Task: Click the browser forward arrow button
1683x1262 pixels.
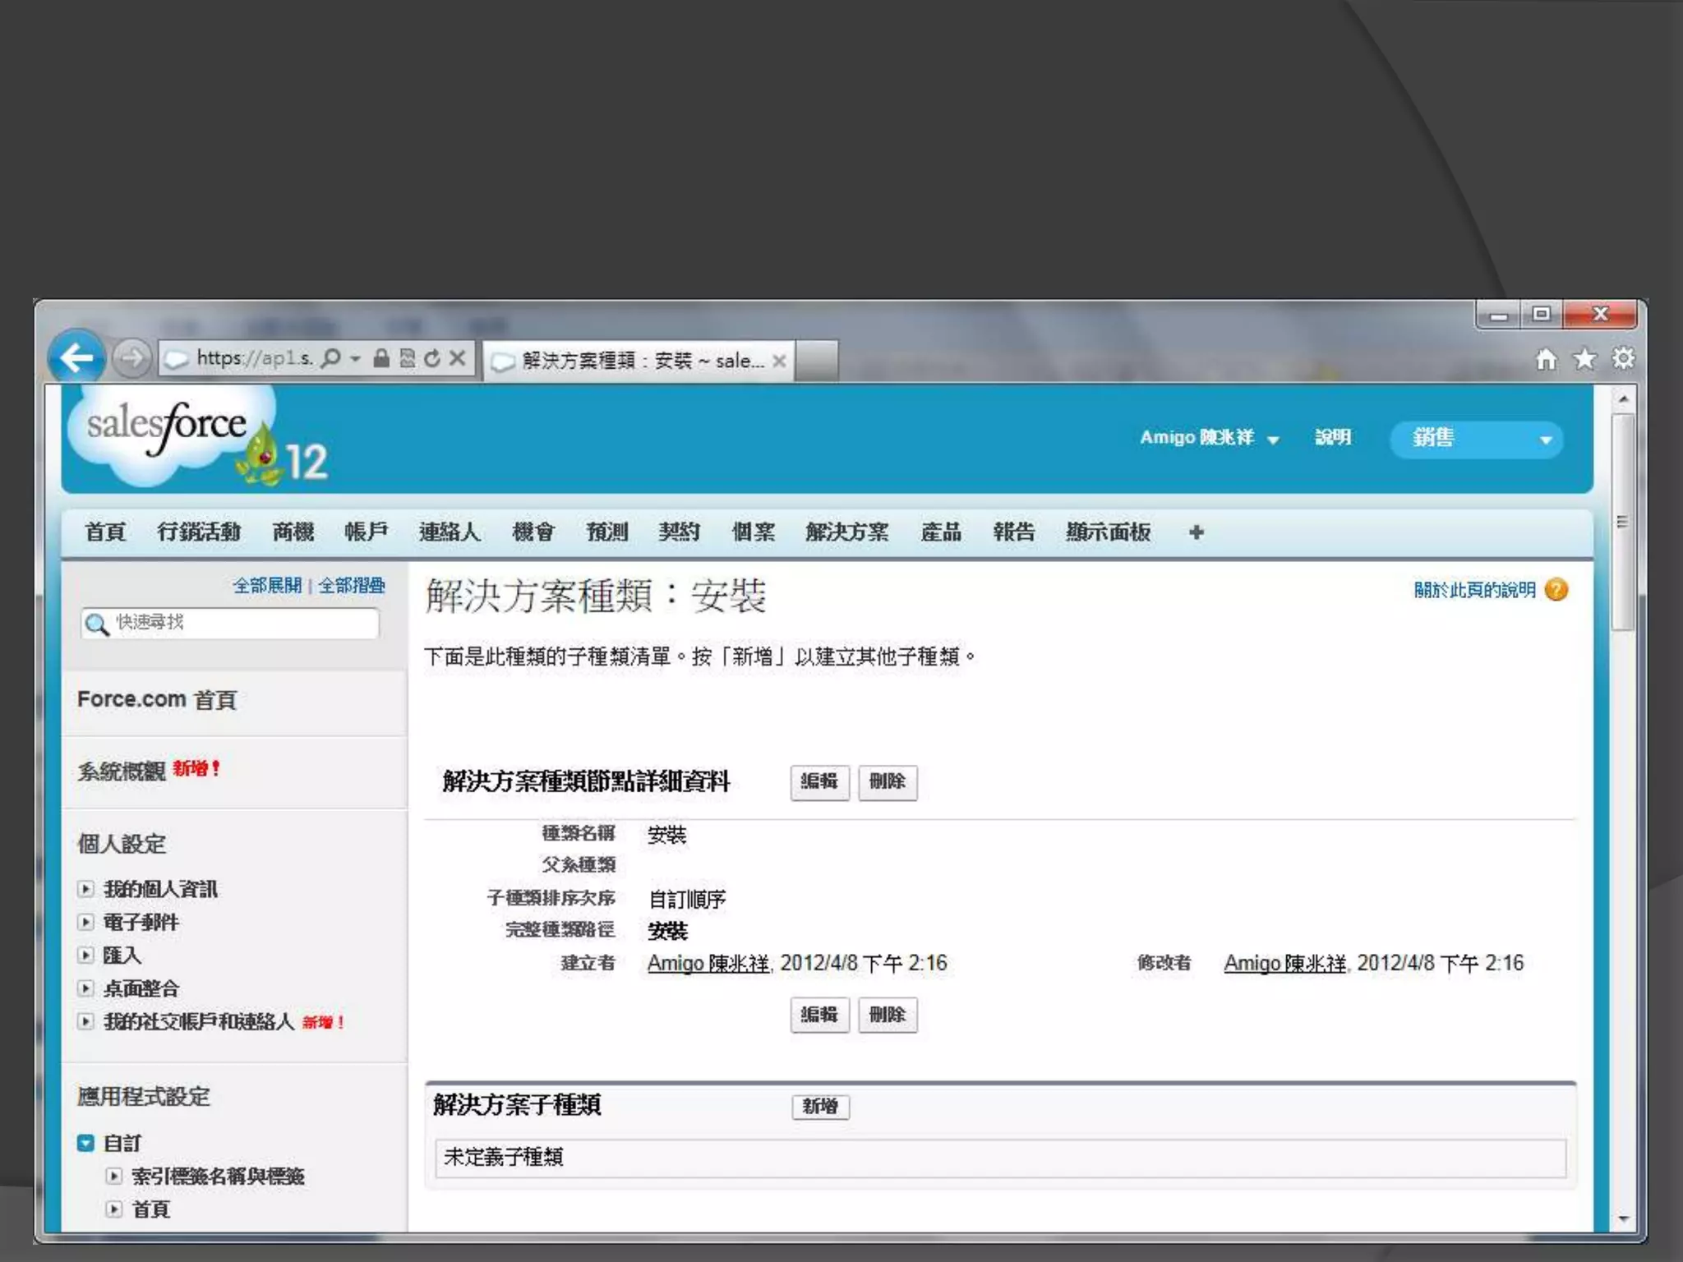Action: click(131, 358)
